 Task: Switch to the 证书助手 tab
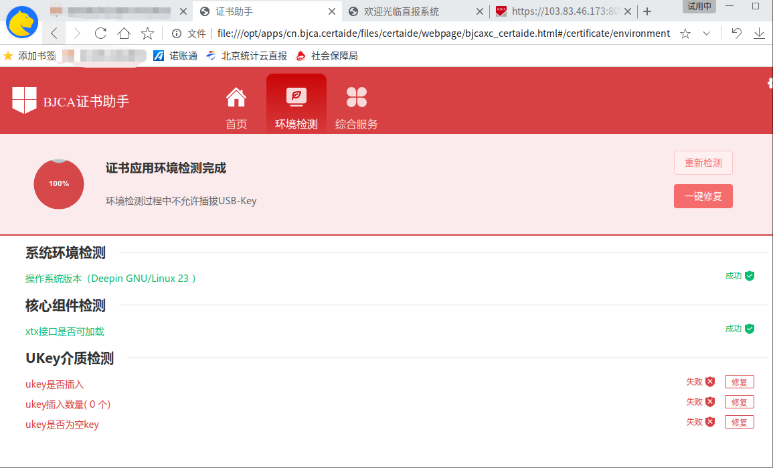click(267, 11)
